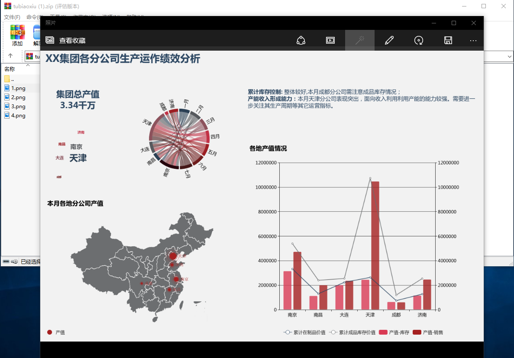Select the parent folder ".." entry
The image size is (514, 358).
(x=9, y=79)
